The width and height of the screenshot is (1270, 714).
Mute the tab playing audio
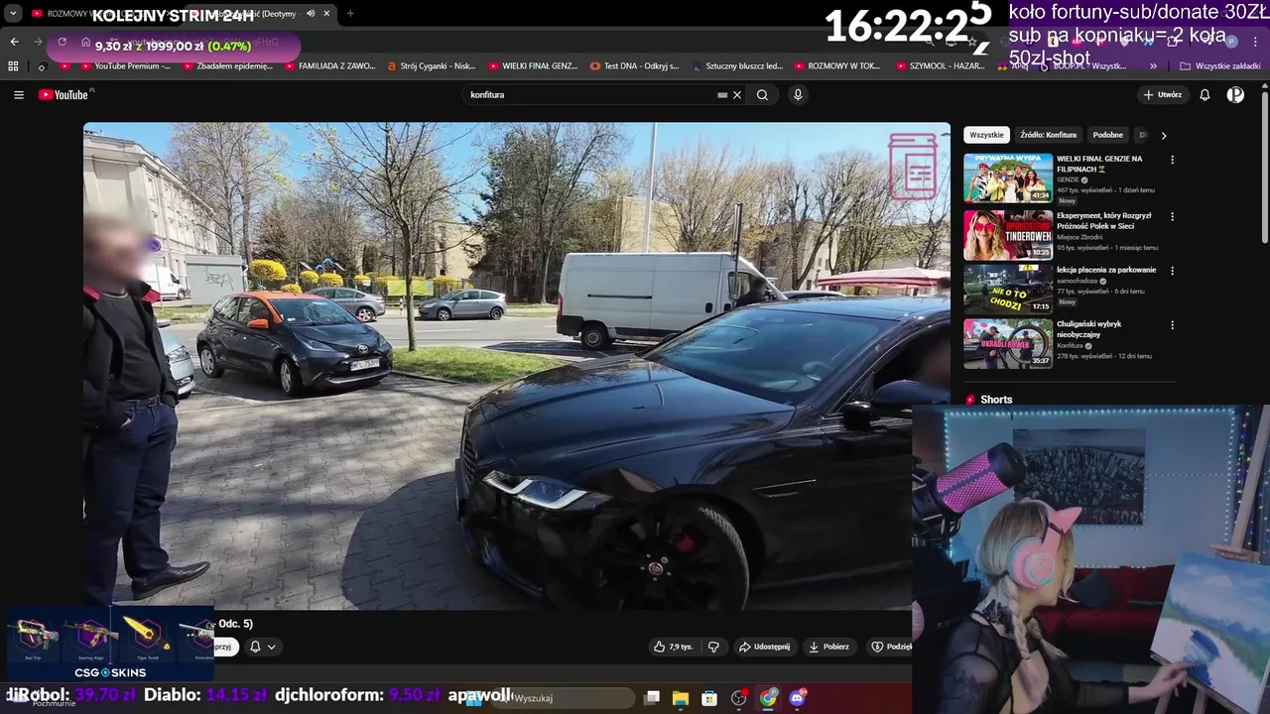click(311, 14)
